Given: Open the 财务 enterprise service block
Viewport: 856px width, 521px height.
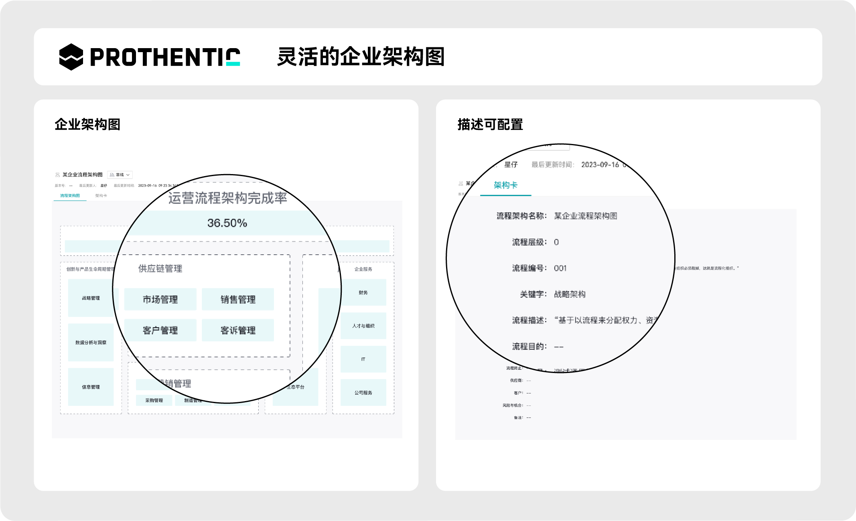Looking at the screenshot, I should pyautogui.click(x=363, y=293).
